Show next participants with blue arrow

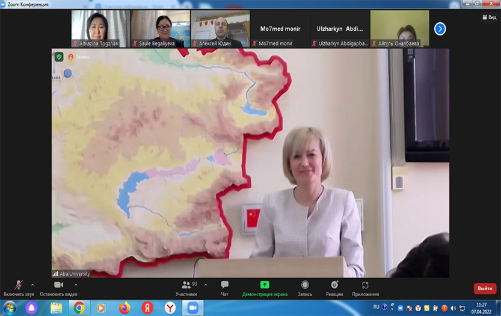440,28
